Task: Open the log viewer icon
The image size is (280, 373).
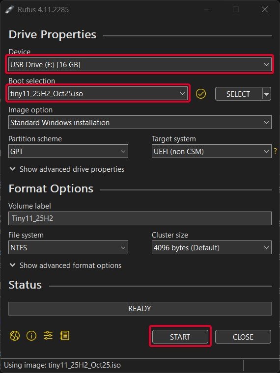Action: pos(64,336)
